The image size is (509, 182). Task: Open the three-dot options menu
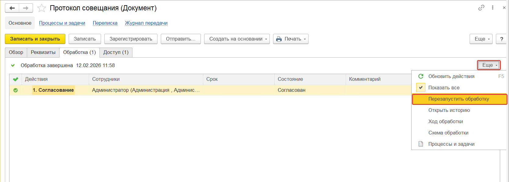493,8
